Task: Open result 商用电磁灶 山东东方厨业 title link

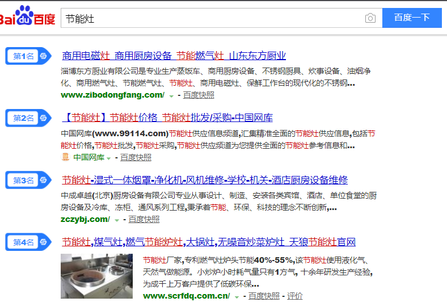Action: 174,56
